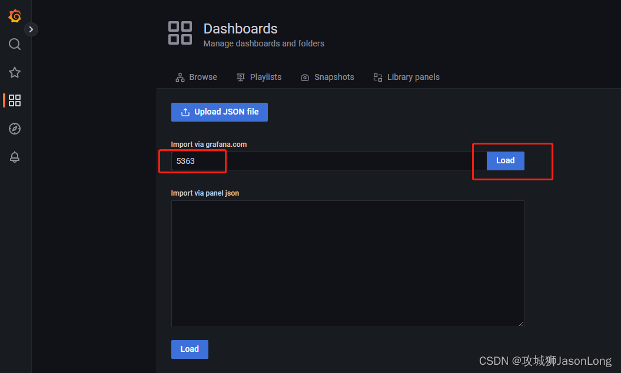Click the Upload JSON file button
Image resolution: width=621 pixels, height=373 pixels.
[220, 112]
